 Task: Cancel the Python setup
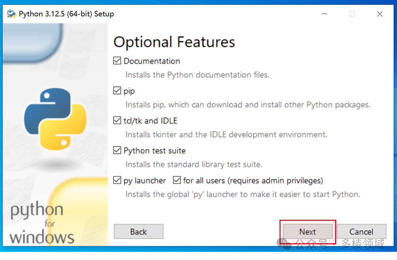[x=361, y=231]
